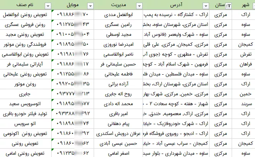The width and height of the screenshot is (255, 157).
Task: Select manager cell امیر باقری
Action: tap(118, 114)
